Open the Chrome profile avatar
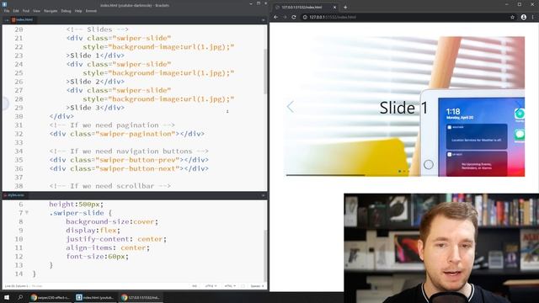Viewport: 539px width, 303px height. [x=524, y=17]
